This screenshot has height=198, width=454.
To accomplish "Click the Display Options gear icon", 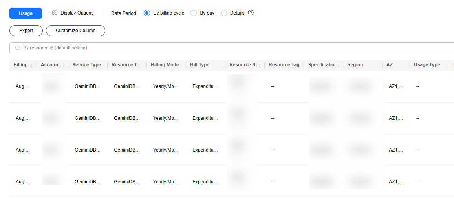I will click(55, 13).
